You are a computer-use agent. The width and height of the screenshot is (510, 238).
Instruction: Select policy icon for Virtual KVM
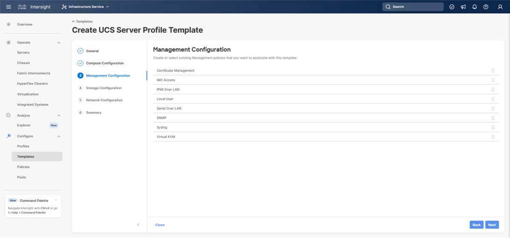[x=493, y=136]
